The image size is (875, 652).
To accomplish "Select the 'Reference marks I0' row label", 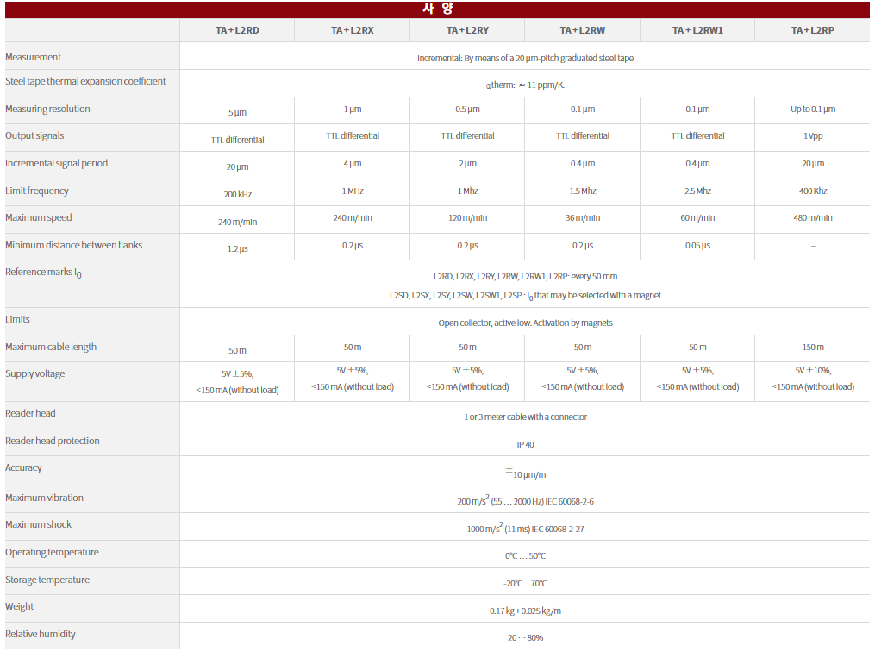I will [x=43, y=273].
